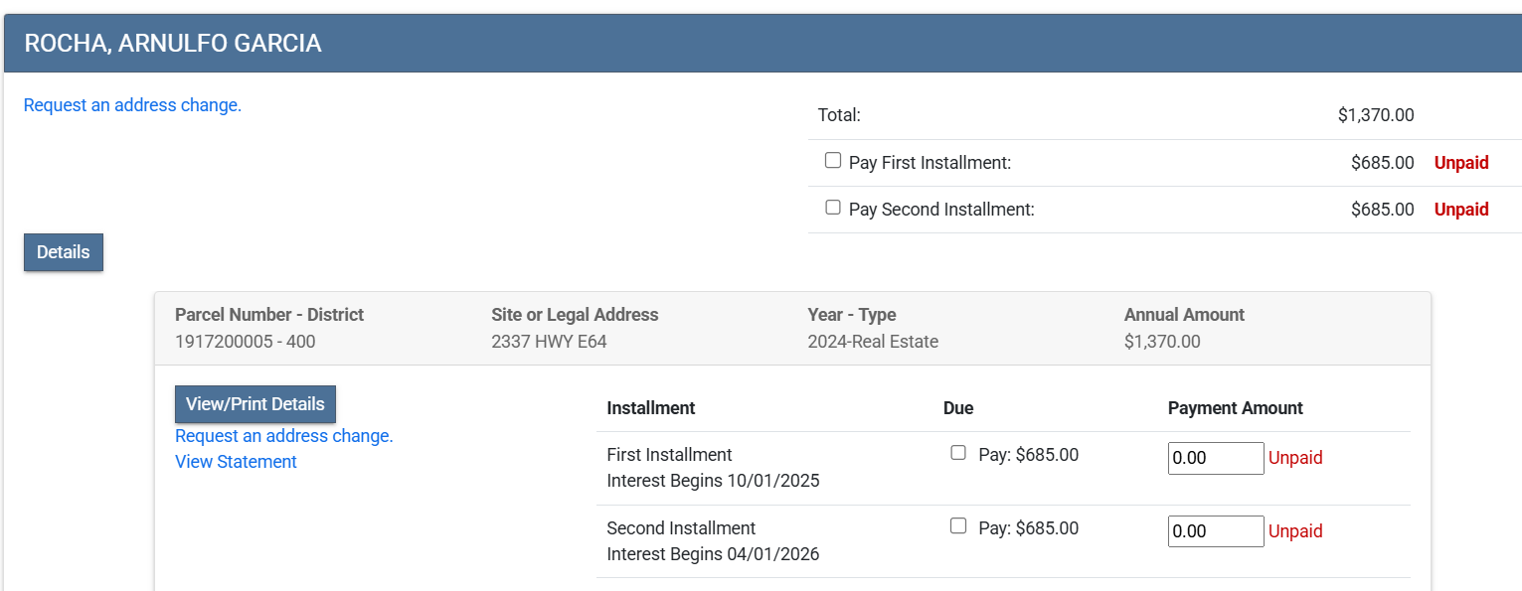Click the Payment Amount column header
The height and width of the screenshot is (591, 1522).
pyautogui.click(x=1235, y=408)
